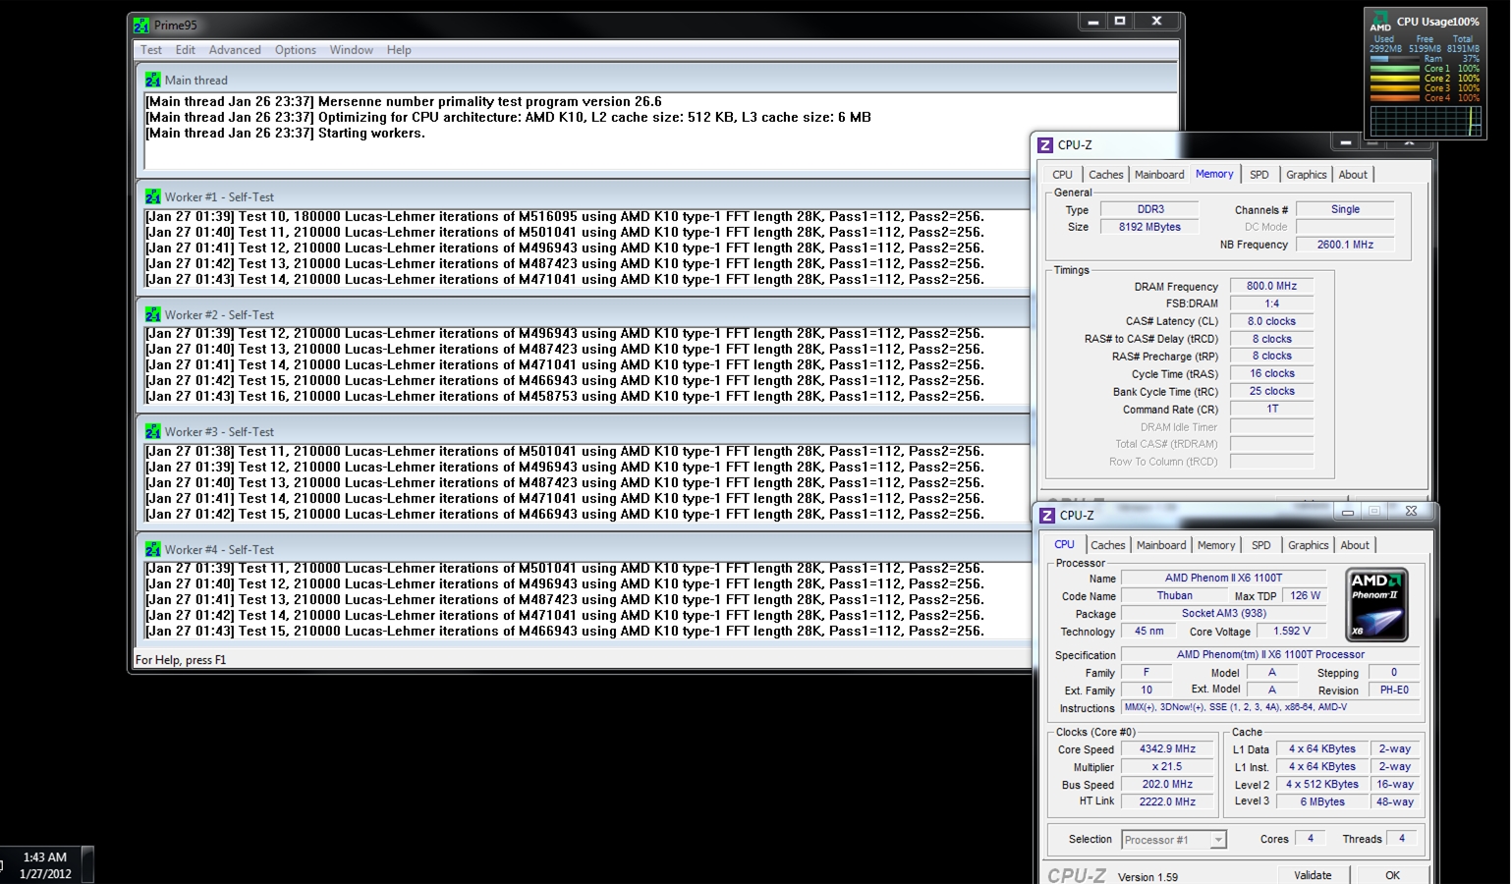Select Memory tab in upper CPU-Z window

pos(1214,174)
